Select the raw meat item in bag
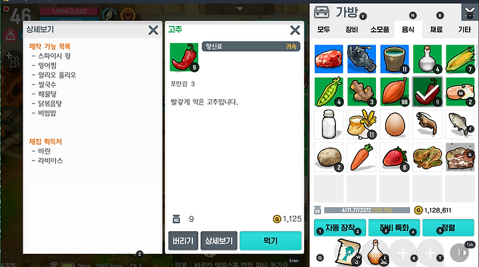The image size is (479, 267). (329, 59)
